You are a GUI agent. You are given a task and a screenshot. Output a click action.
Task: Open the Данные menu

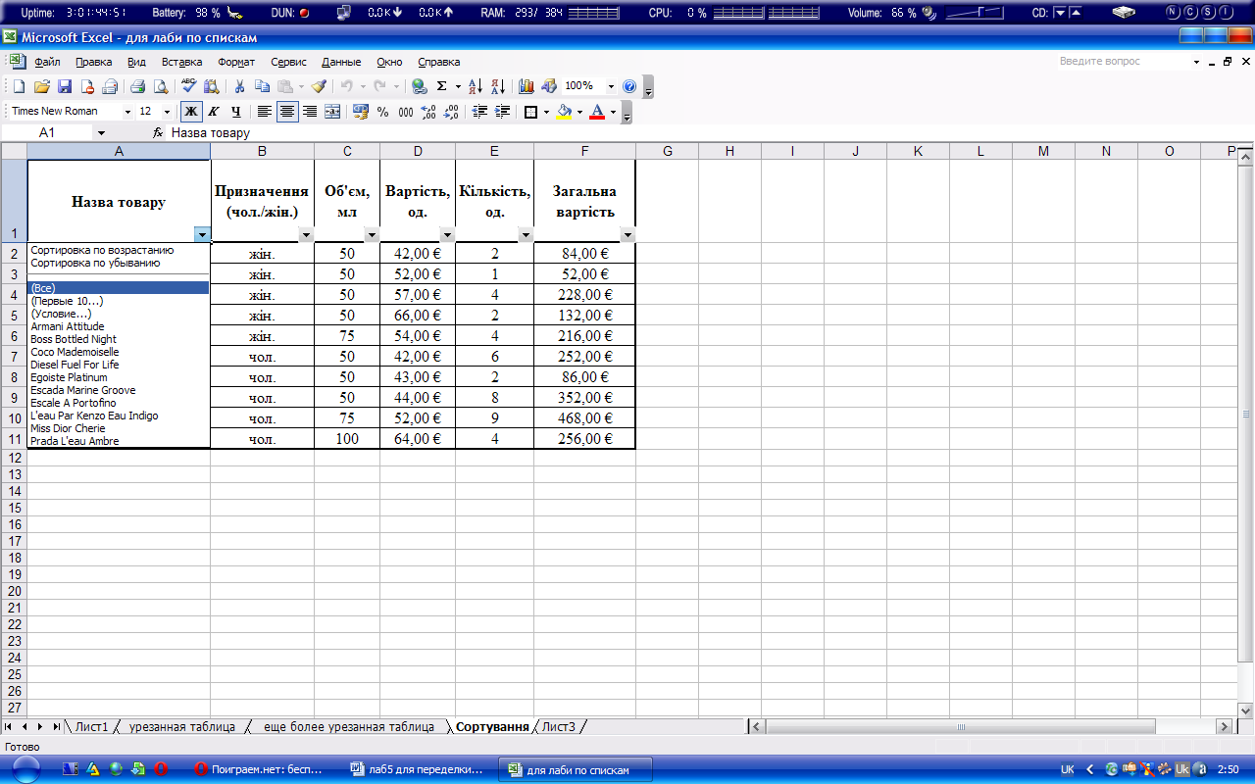pyautogui.click(x=341, y=62)
